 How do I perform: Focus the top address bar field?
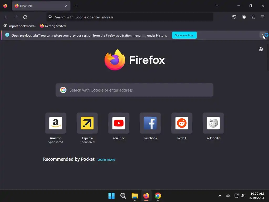pos(130,17)
